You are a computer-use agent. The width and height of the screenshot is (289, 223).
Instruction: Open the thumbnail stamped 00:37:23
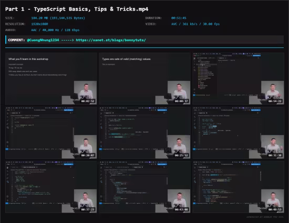(x=51, y=187)
